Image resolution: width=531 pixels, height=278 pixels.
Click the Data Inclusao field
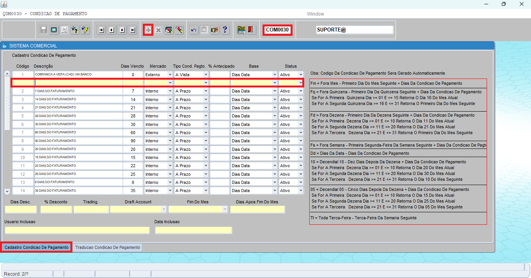pyautogui.click(x=193, y=230)
